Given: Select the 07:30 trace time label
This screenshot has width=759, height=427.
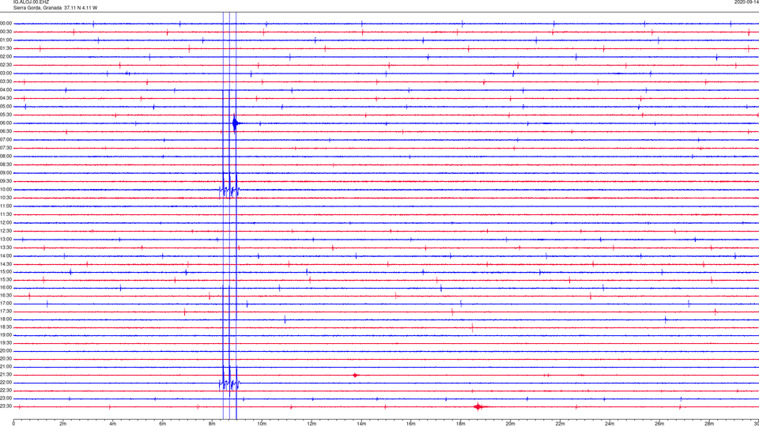Looking at the screenshot, I should click(x=6, y=148).
